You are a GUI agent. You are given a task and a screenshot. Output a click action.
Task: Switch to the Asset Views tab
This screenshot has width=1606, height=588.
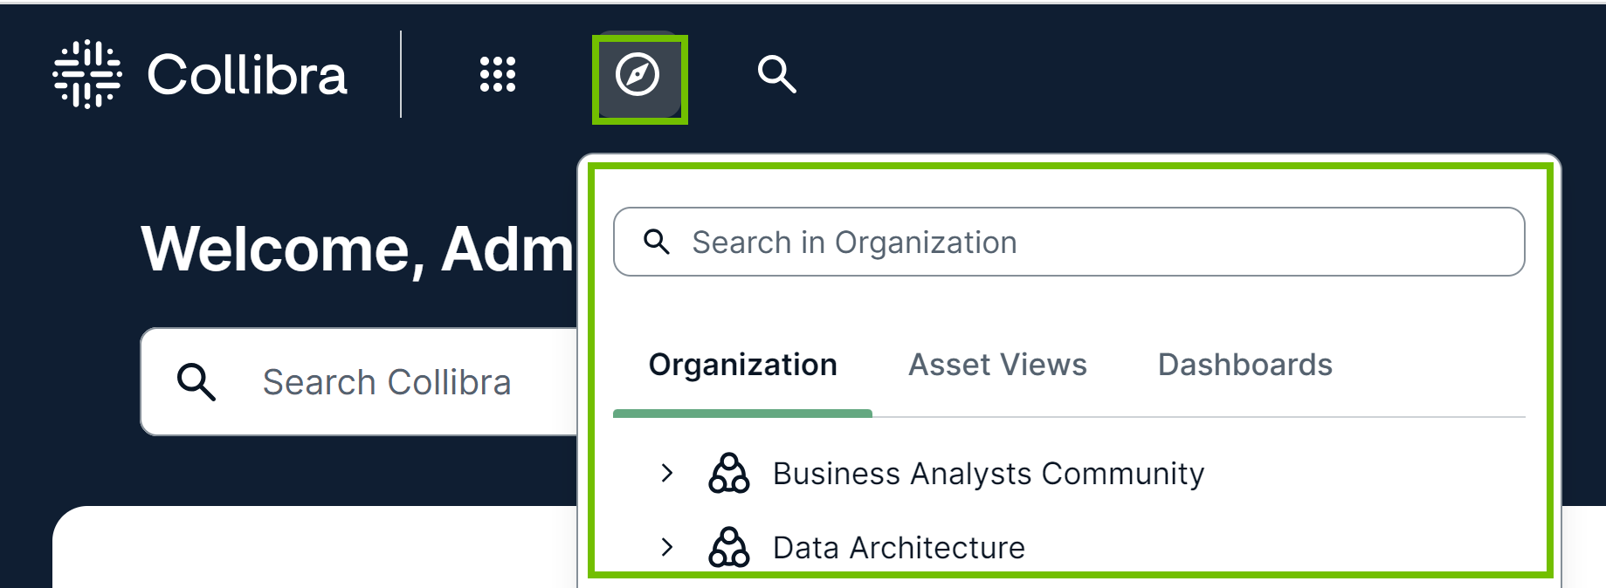(x=997, y=365)
